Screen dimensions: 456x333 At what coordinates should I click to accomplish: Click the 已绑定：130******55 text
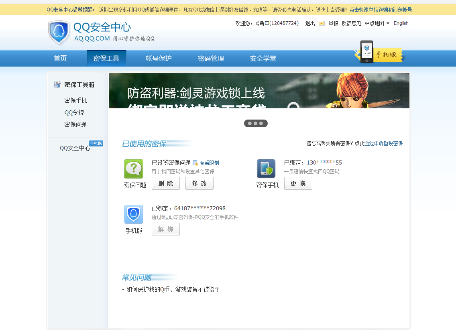coord(313,163)
